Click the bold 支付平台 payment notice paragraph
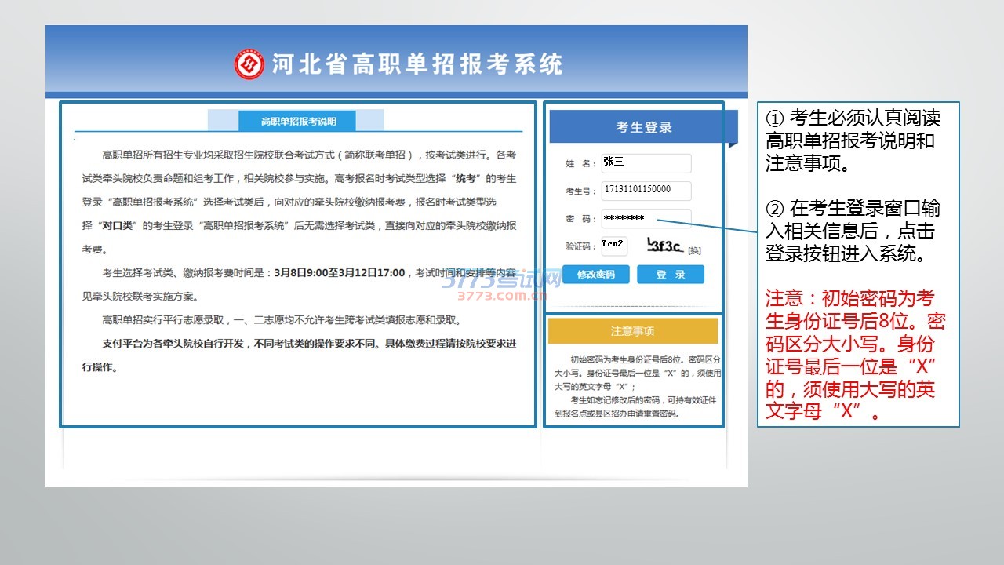Screen dimensions: 1004x565 [298, 355]
